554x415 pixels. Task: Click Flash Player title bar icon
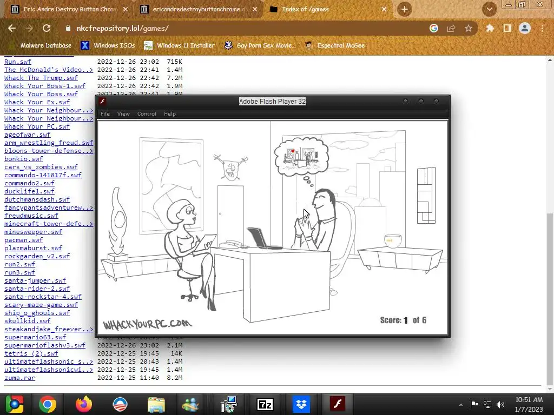coord(102,101)
